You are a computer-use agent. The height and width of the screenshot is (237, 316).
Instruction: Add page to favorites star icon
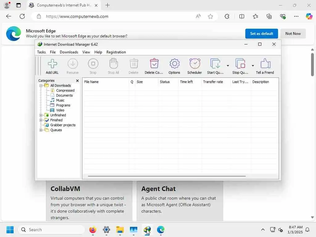point(210,16)
